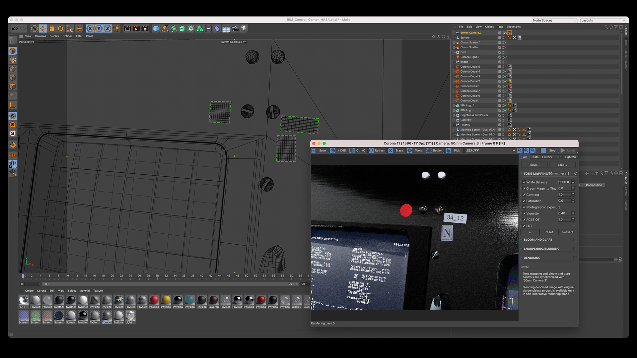
Task: Click the Load... button for LUT settings
Action: [562, 164]
